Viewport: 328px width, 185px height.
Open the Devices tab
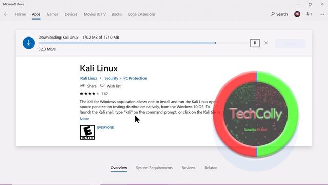(71, 14)
